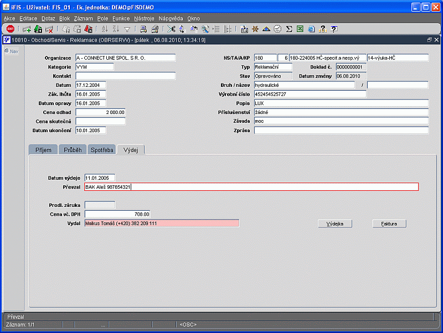
Task: Open the Nápověda menu
Action: (x=171, y=18)
